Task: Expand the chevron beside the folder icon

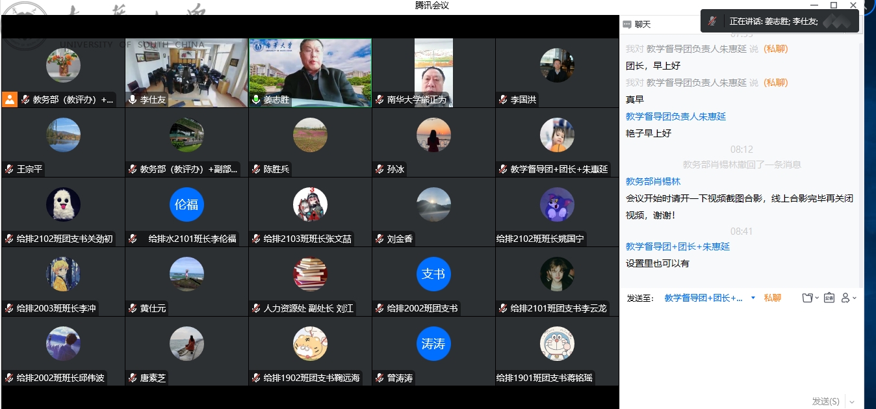Action: pos(817,298)
